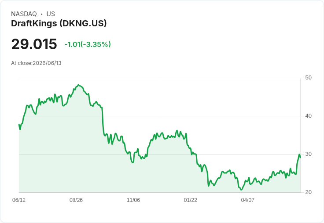
Task: Click the NASDAQ exchange label
Action: coord(24,14)
